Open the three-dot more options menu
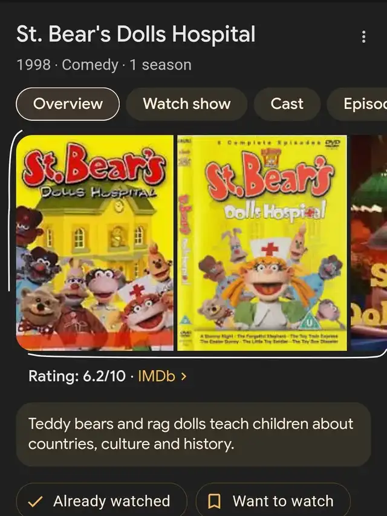The image size is (387, 516). [363, 36]
